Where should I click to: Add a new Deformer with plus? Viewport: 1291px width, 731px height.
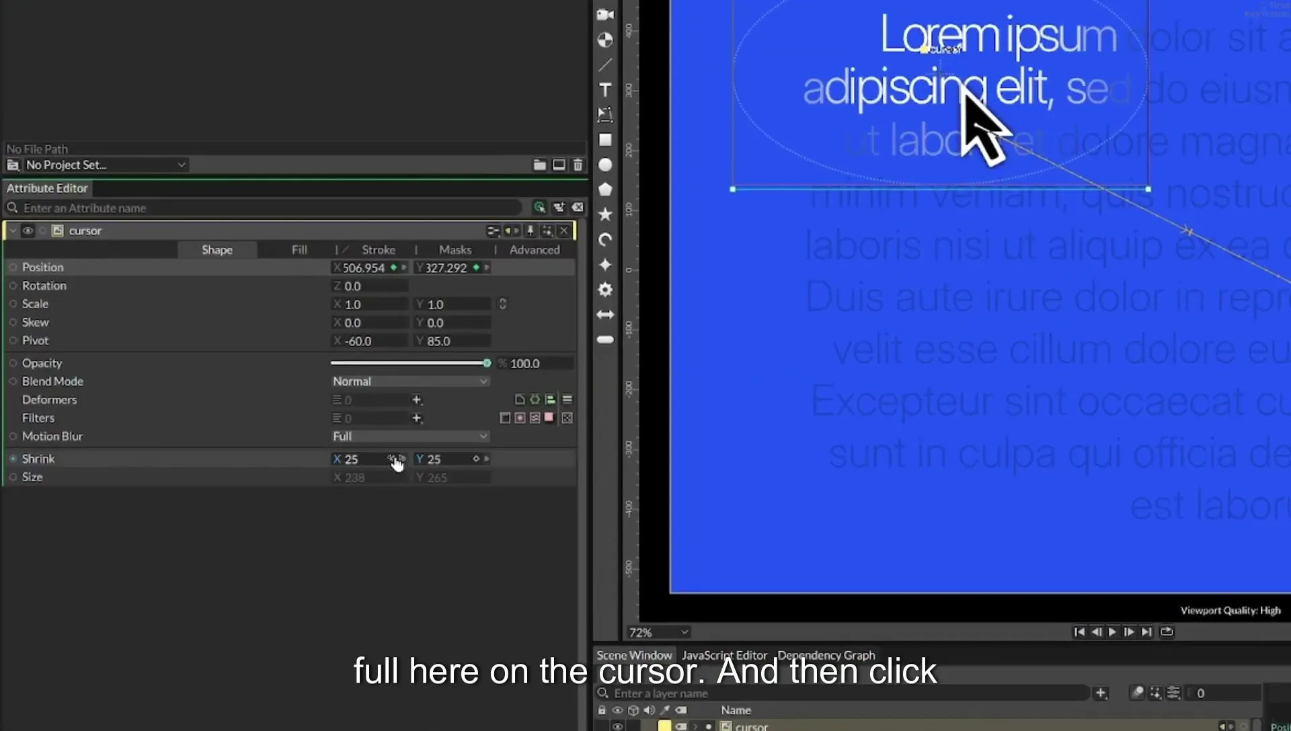tap(417, 400)
